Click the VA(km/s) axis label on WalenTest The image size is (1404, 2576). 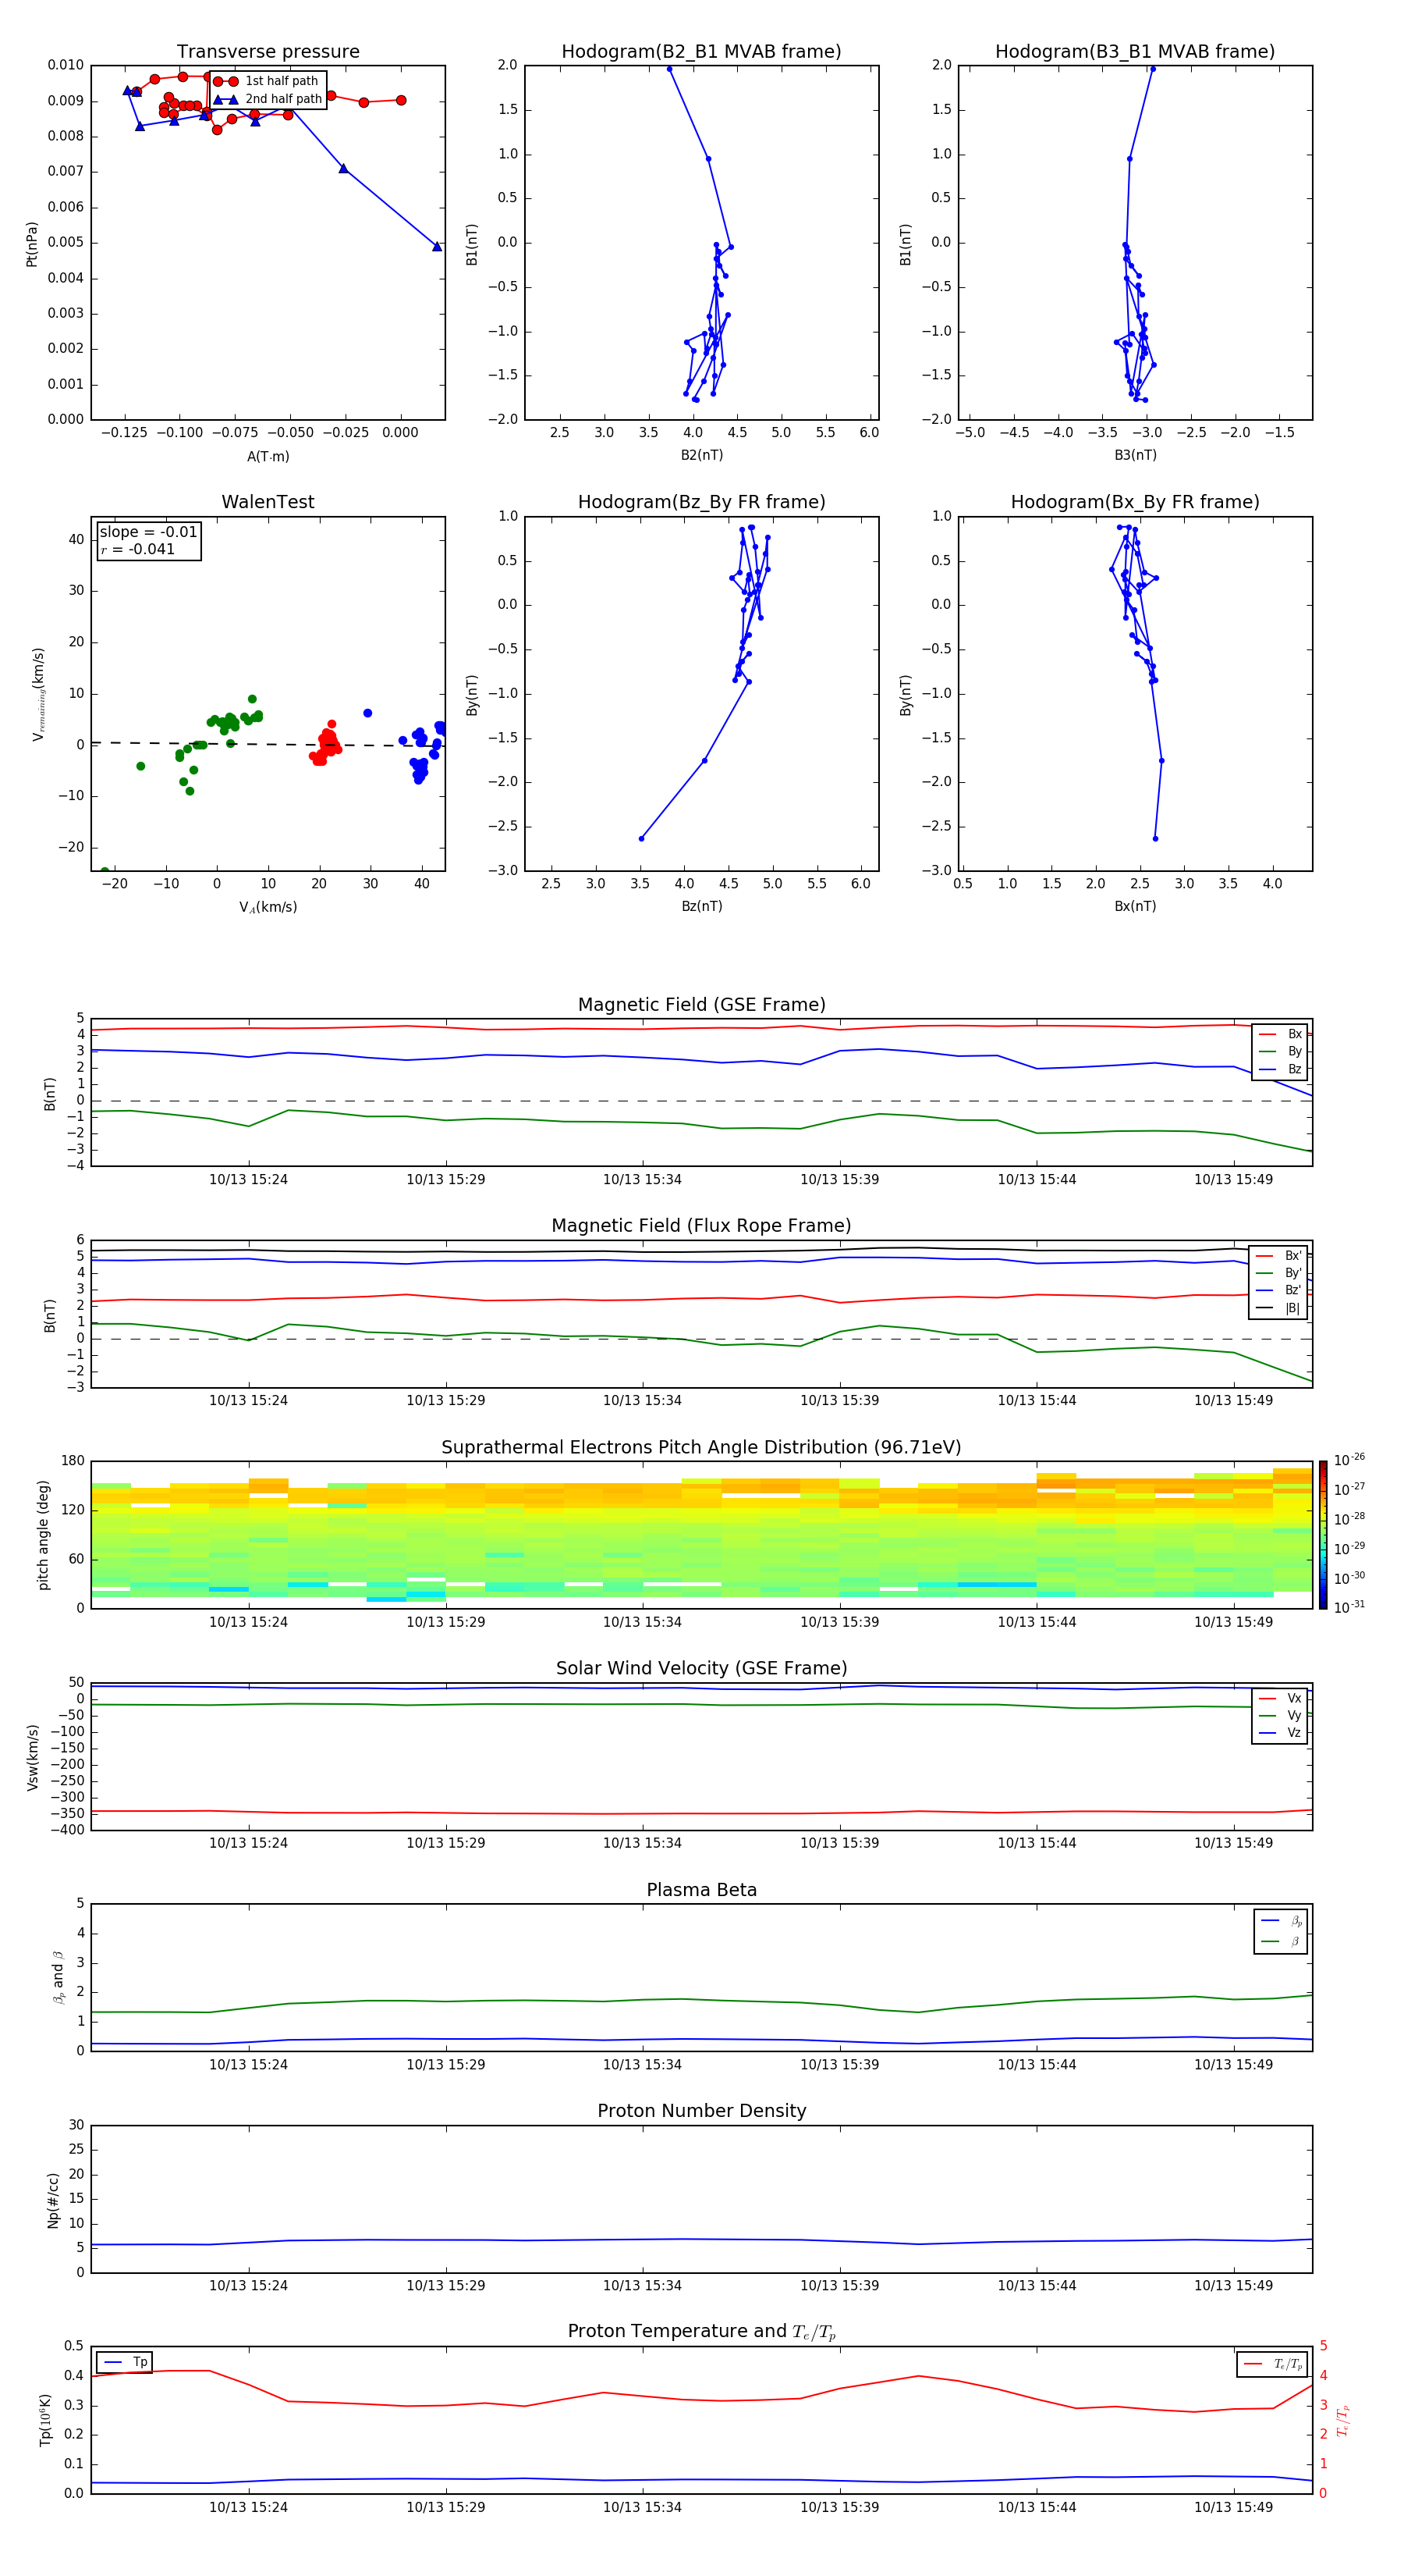point(268,907)
